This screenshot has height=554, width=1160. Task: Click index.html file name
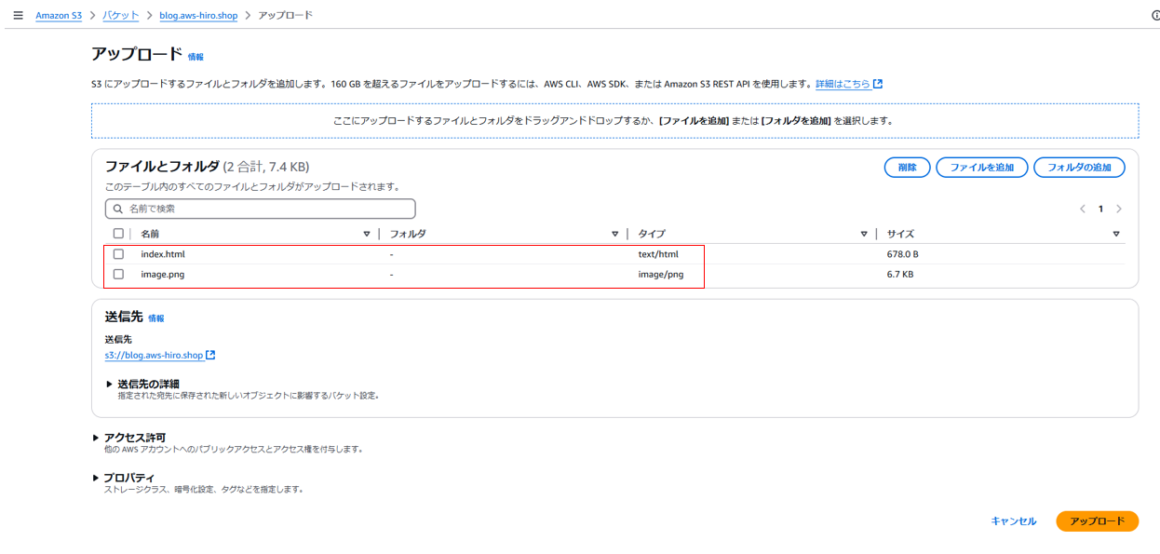pos(163,254)
